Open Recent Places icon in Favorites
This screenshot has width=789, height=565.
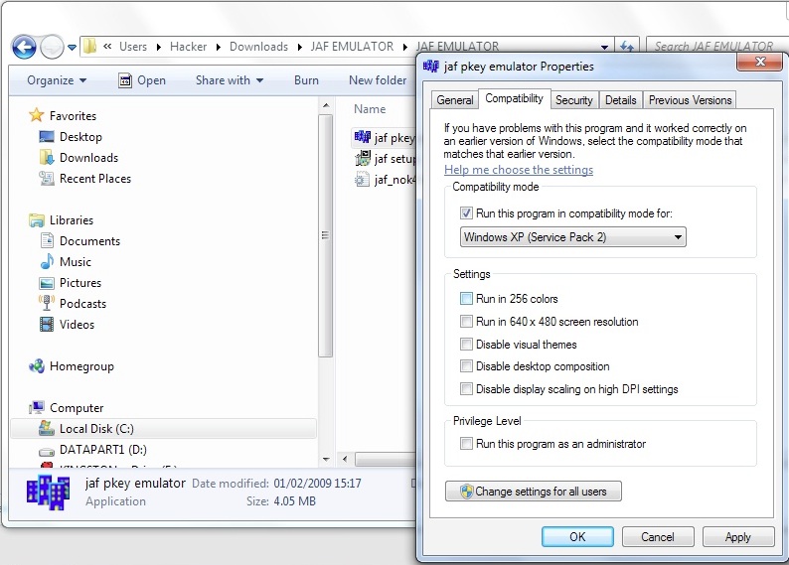coord(47,178)
